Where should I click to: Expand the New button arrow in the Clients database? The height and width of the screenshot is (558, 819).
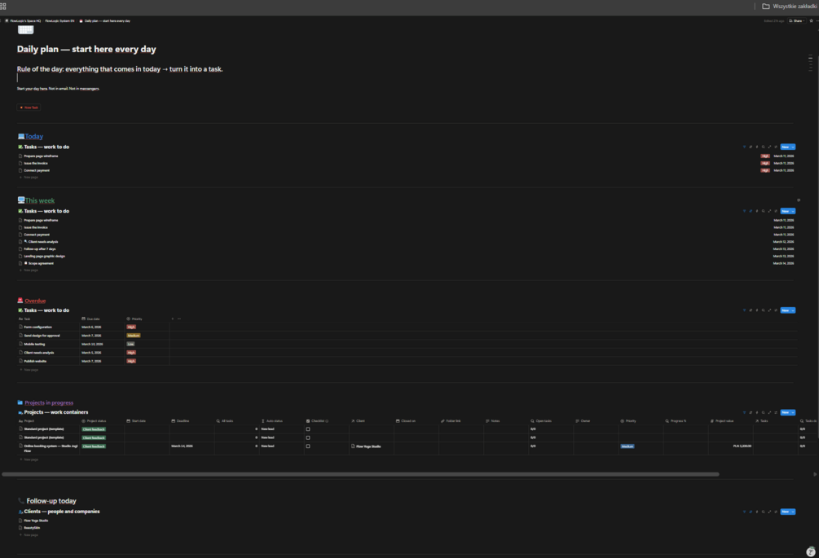click(793, 512)
